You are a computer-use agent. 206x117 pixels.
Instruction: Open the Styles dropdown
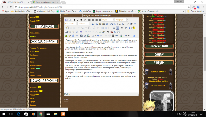coord(108,20)
